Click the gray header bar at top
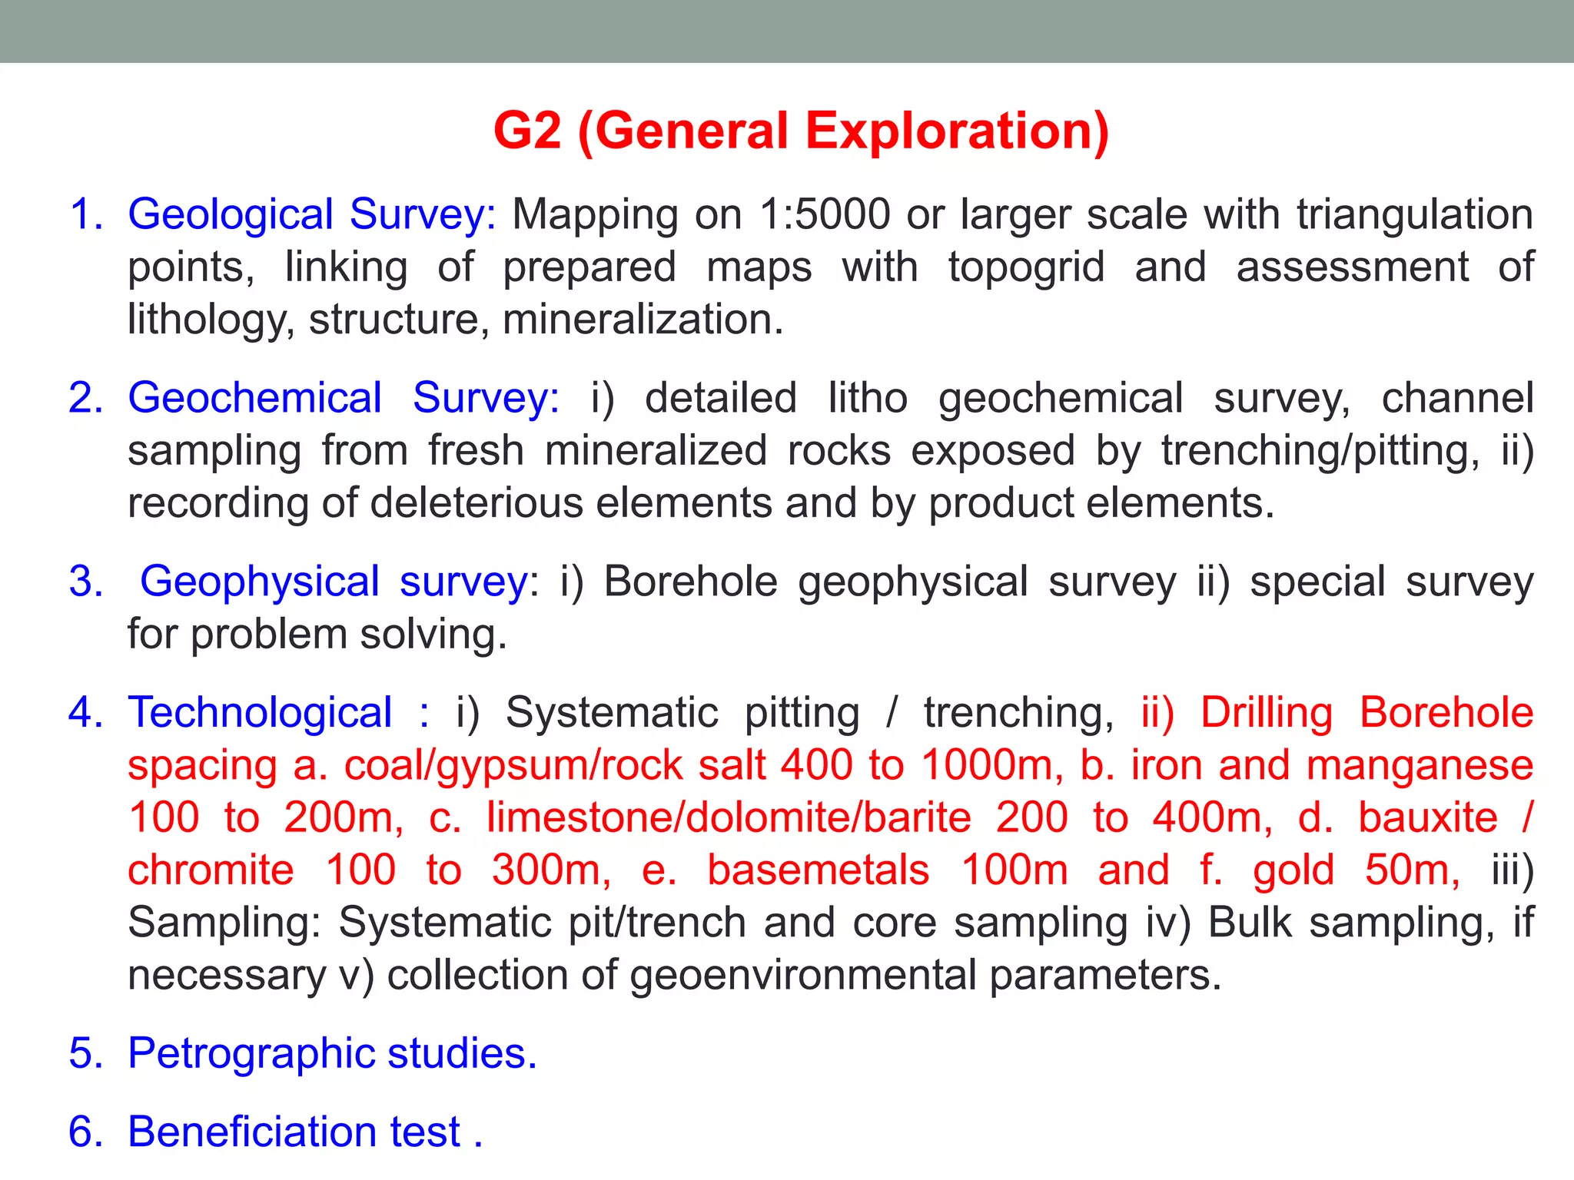Viewport: 1574px width, 1180px height. point(787,31)
